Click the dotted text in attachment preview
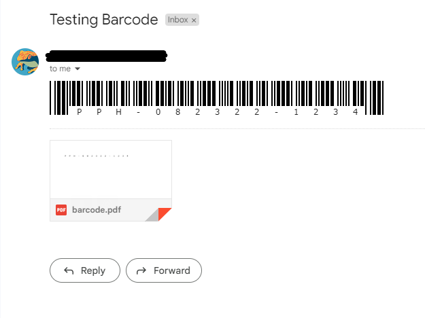The width and height of the screenshot is (425, 318). click(x=96, y=156)
